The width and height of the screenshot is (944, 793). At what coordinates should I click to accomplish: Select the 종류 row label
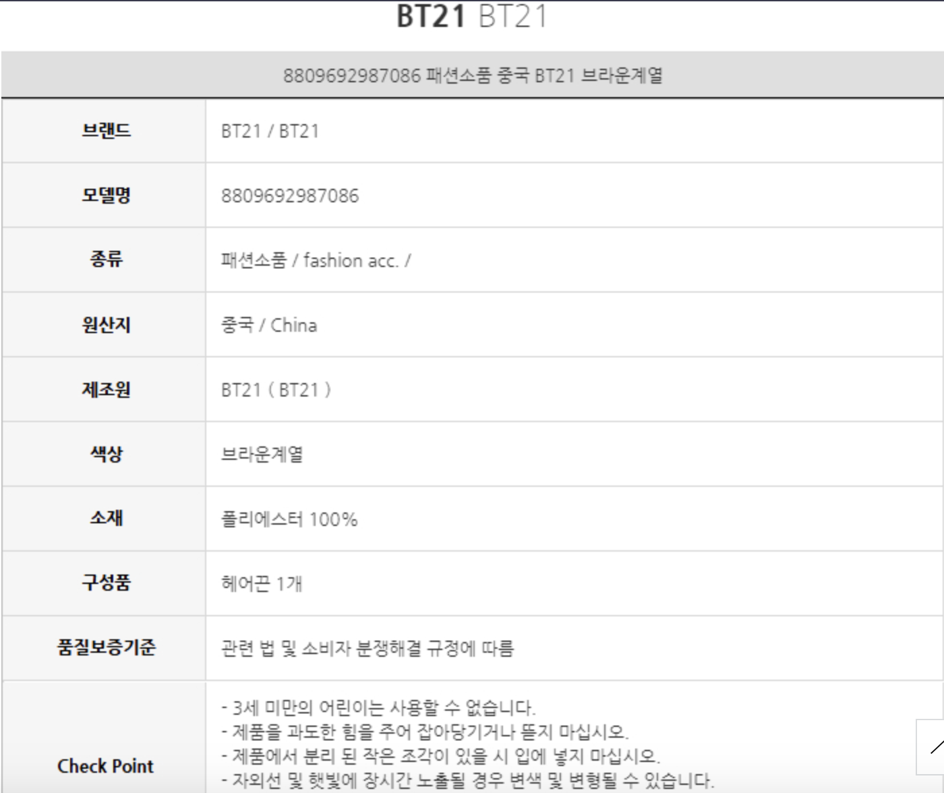(x=106, y=260)
